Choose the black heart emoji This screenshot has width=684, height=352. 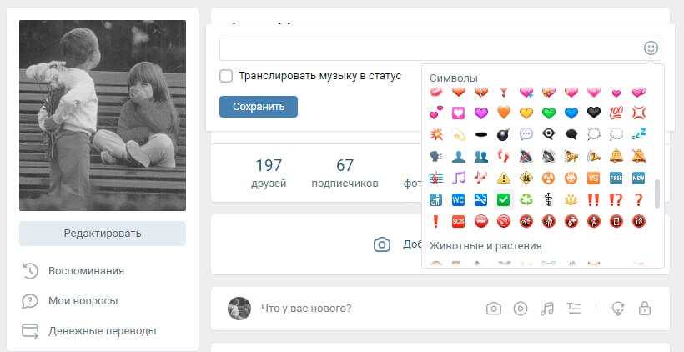tap(594, 113)
